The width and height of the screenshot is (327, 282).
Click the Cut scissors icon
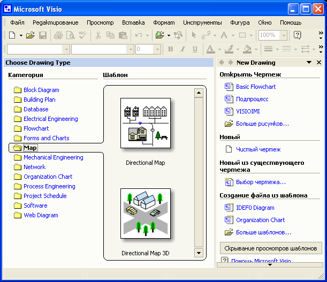98,35
